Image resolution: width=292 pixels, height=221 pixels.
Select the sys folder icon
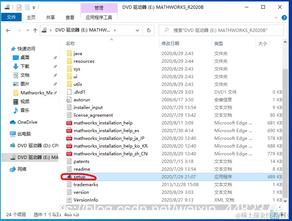69,69
